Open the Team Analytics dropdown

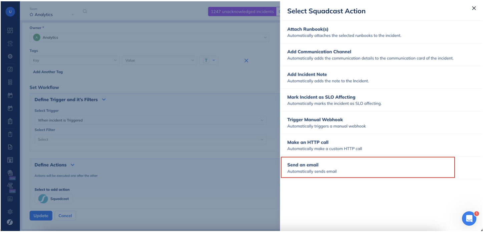pyautogui.click(x=52, y=15)
